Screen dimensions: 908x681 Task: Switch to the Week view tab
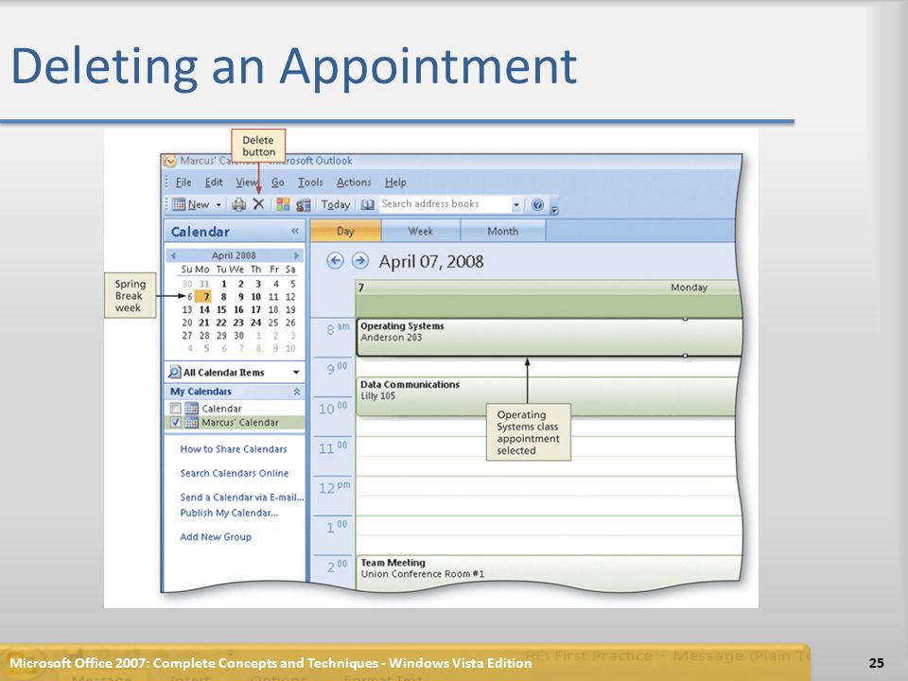(x=420, y=231)
